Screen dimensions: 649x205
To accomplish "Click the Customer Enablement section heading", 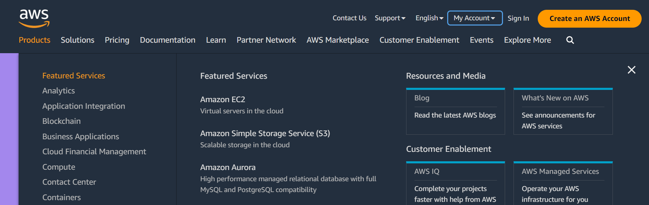I will (x=449, y=149).
